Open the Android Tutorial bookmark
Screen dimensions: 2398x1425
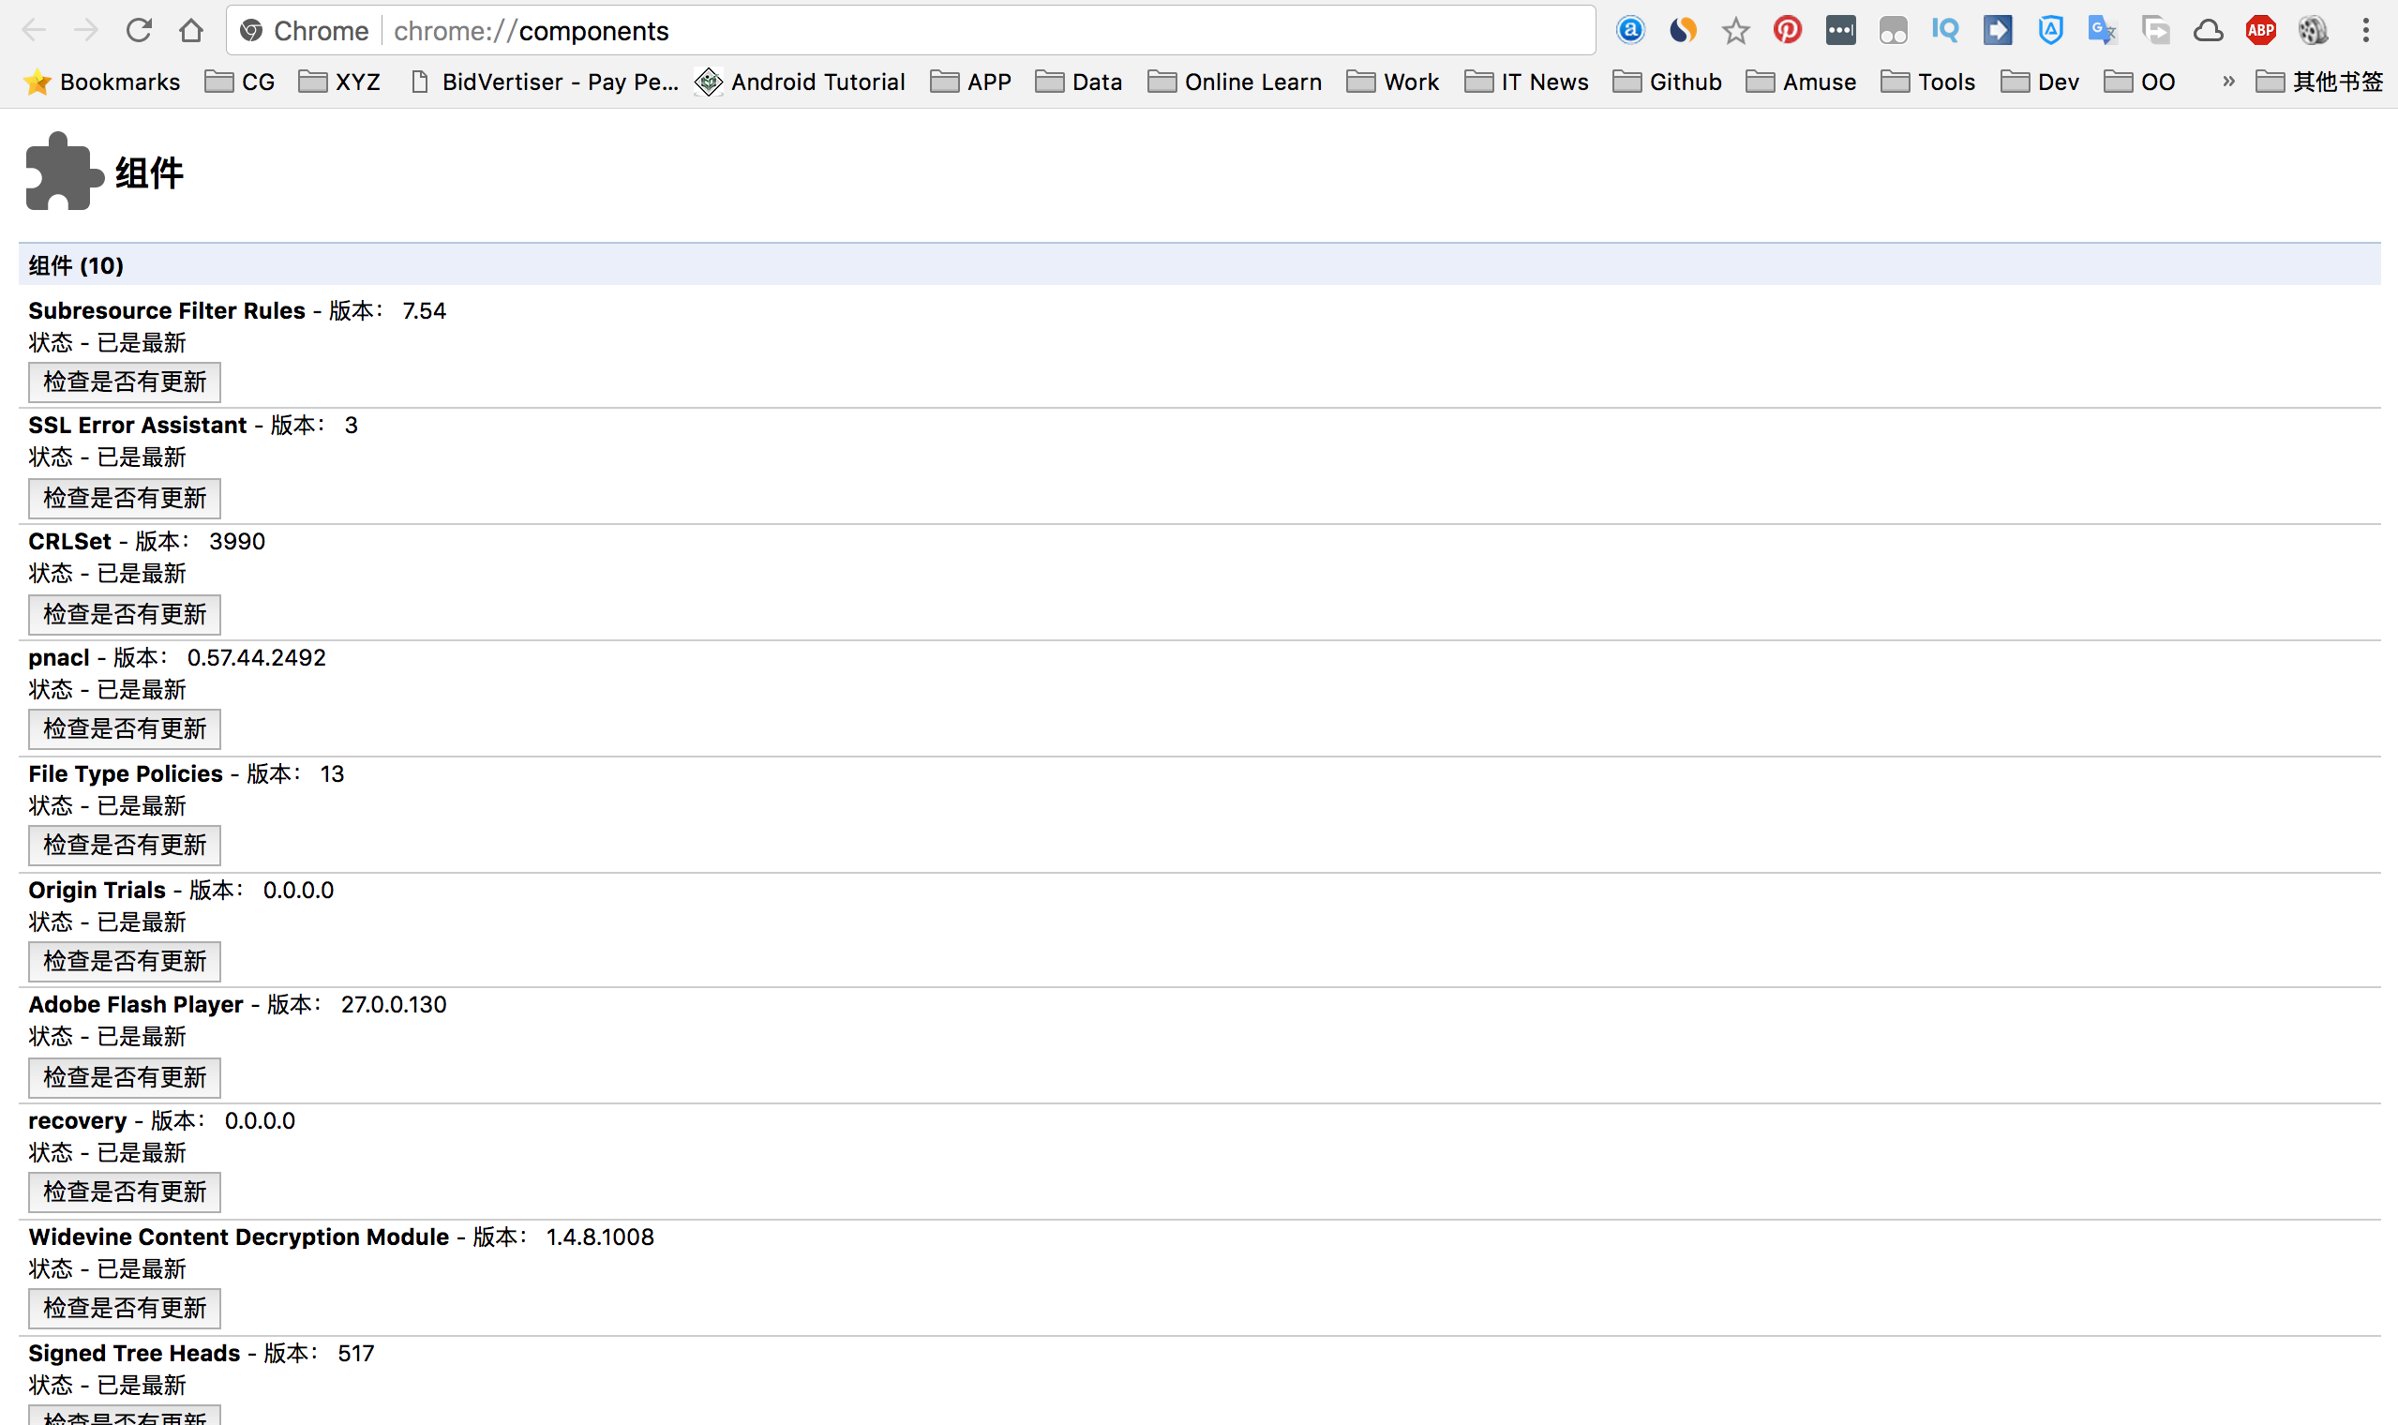tap(801, 82)
